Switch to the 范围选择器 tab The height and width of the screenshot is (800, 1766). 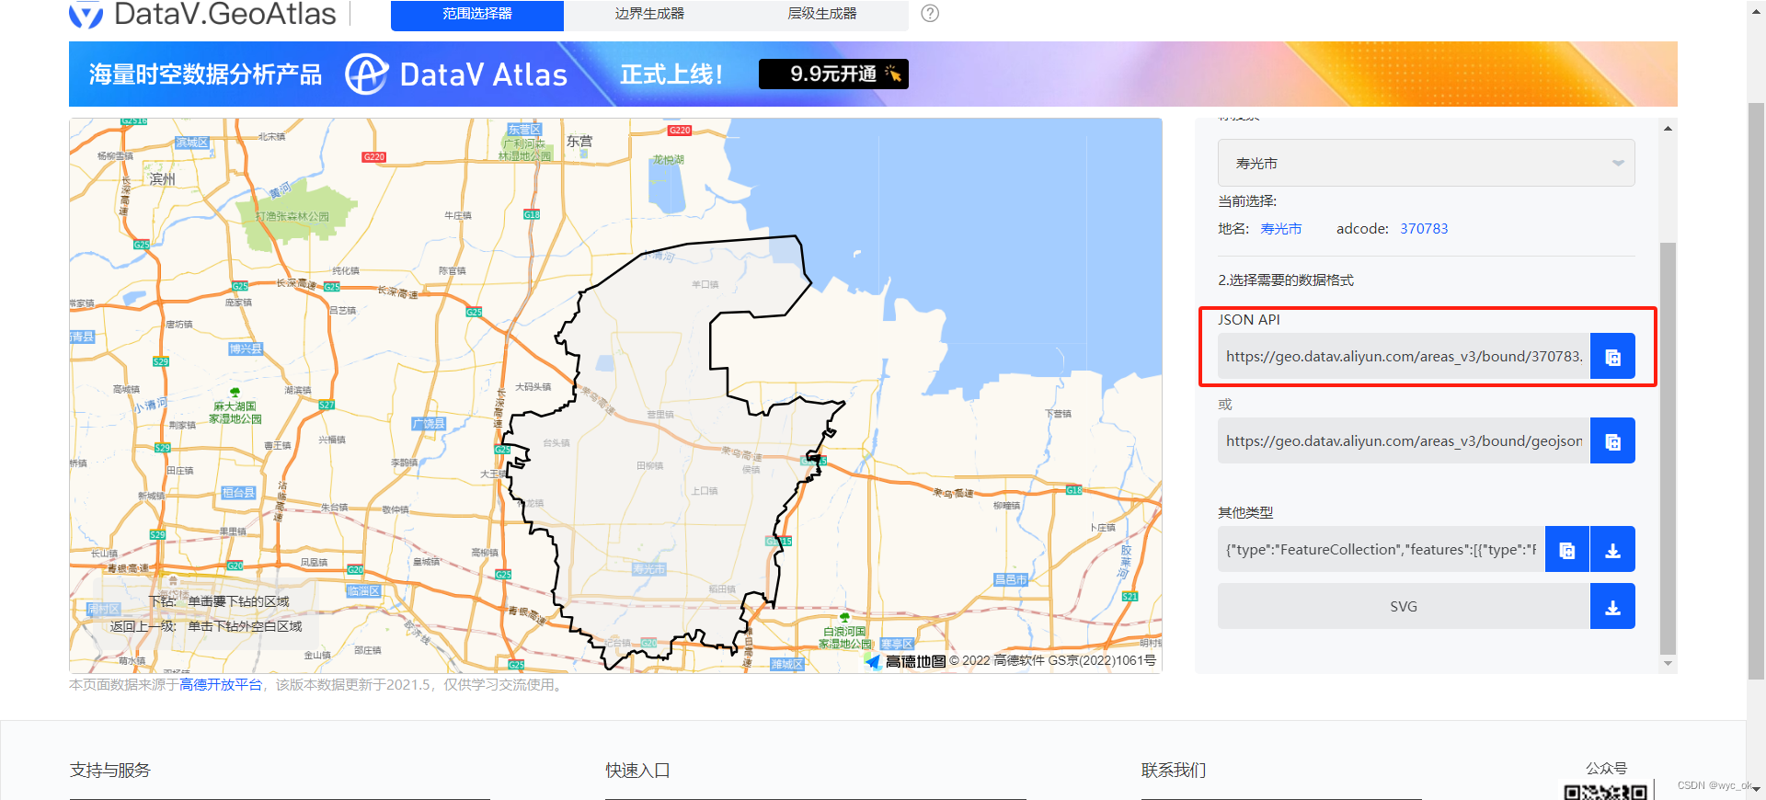(x=477, y=15)
